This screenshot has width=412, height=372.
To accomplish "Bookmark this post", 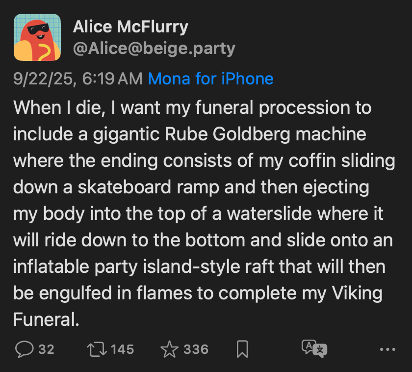I will point(242,349).
